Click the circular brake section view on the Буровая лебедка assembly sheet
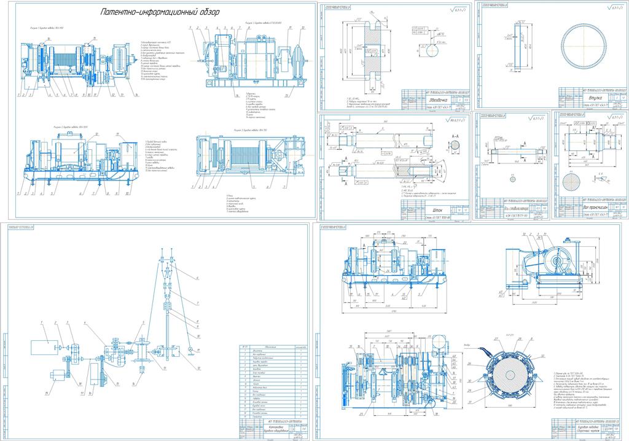629x441 pixels. pos(509,375)
